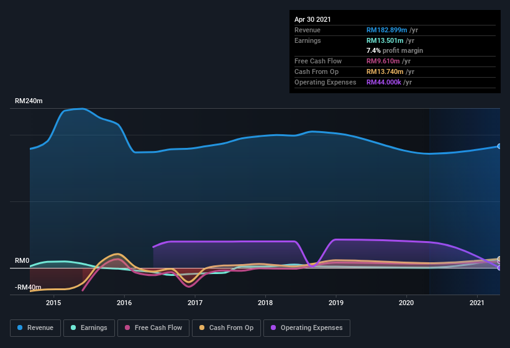This screenshot has width=510, height=348.
Task: Click the 2017 x-axis label
Action: pos(195,303)
